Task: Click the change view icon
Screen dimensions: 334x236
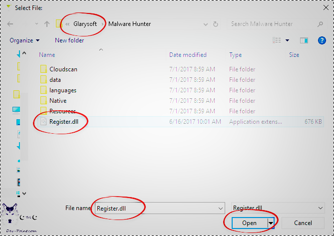Action: tap(275, 40)
